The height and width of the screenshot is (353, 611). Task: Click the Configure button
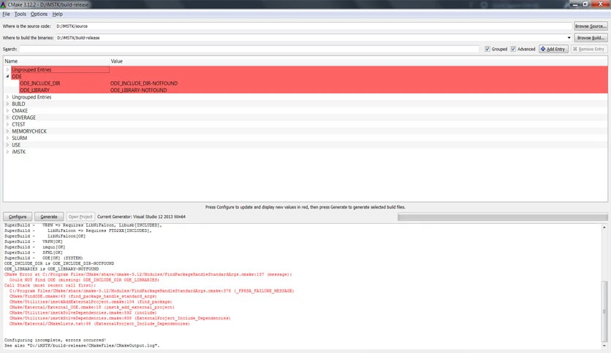point(18,217)
